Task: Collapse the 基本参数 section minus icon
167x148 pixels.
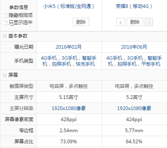Action: pyautogui.click(x=5, y=36)
